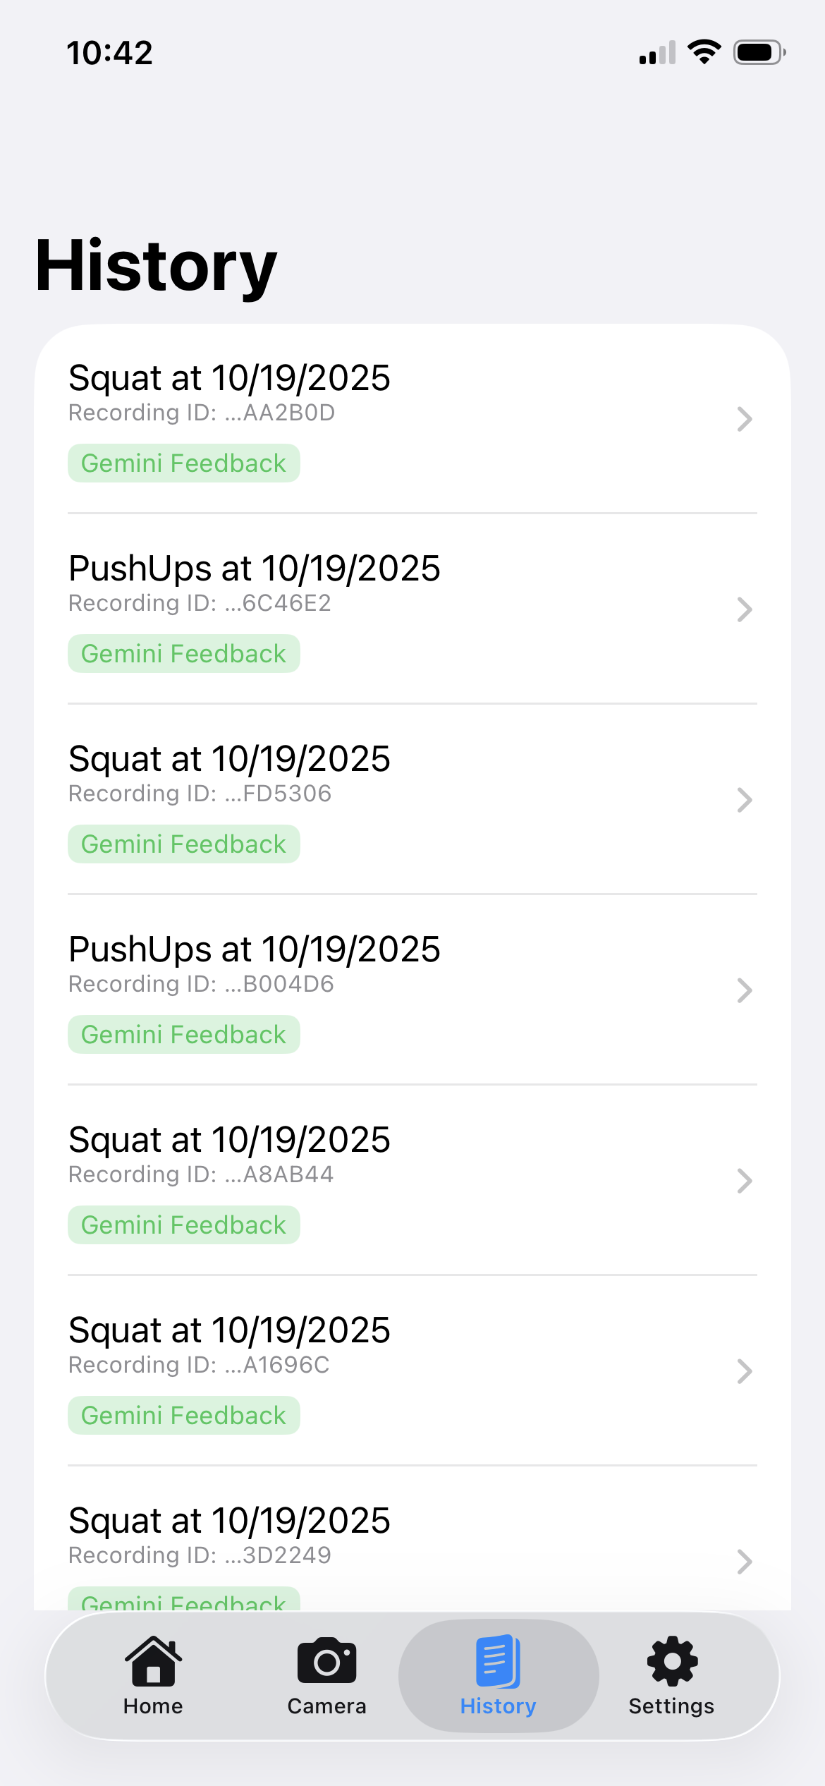
Task: Open chevron for recording B004D6
Action: click(x=744, y=990)
